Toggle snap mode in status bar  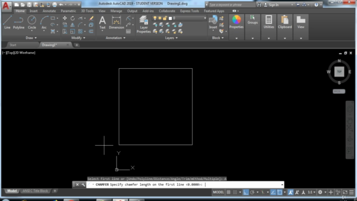point(235,192)
